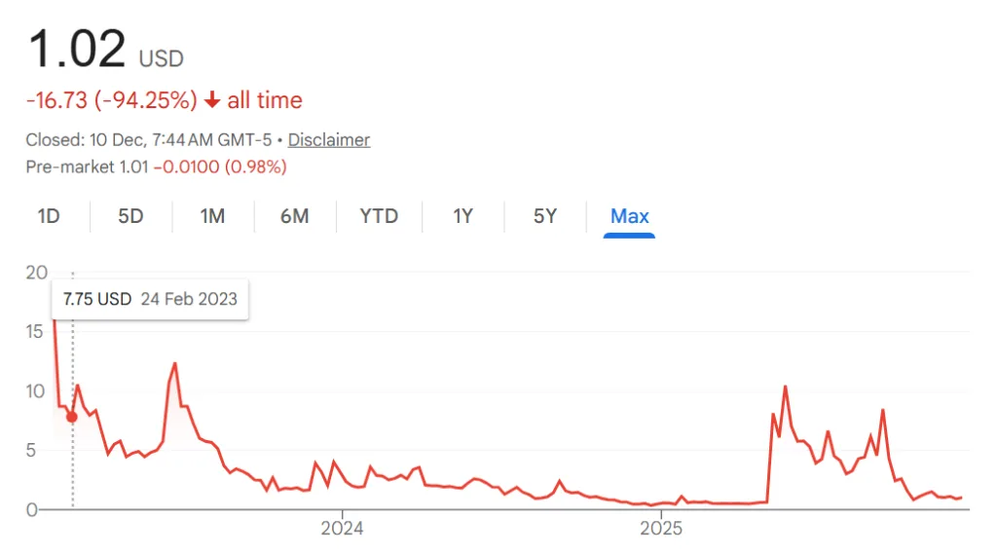This screenshot has width=997, height=555.
Task: Click the 7.75 USD tooltip box
Action: point(150,299)
